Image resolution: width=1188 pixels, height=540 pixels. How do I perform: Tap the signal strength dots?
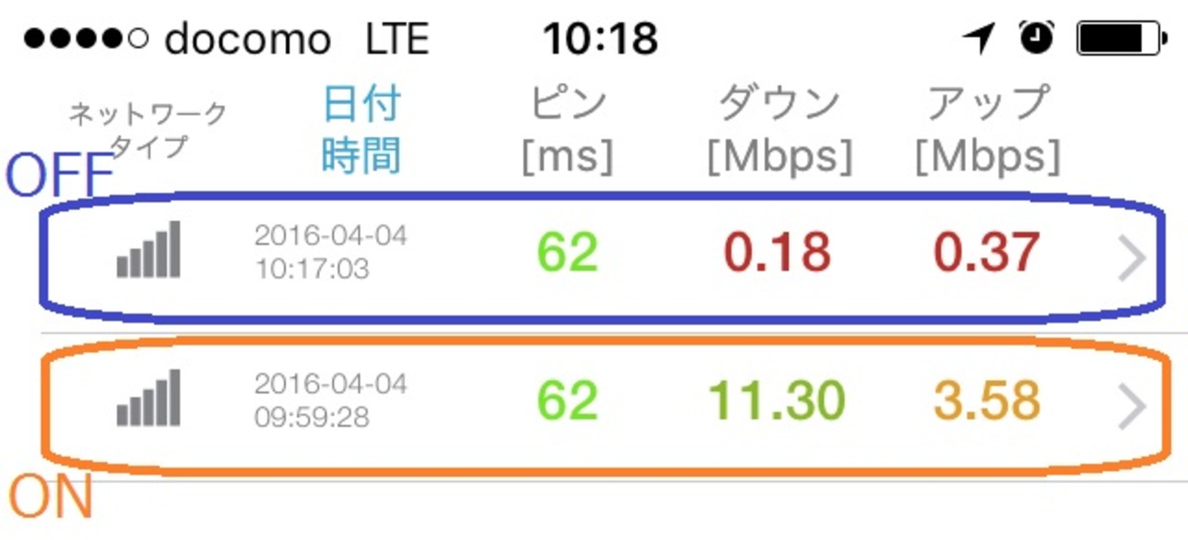click(85, 39)
